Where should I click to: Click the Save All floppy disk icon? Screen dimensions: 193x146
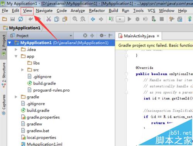click(12, 19)
